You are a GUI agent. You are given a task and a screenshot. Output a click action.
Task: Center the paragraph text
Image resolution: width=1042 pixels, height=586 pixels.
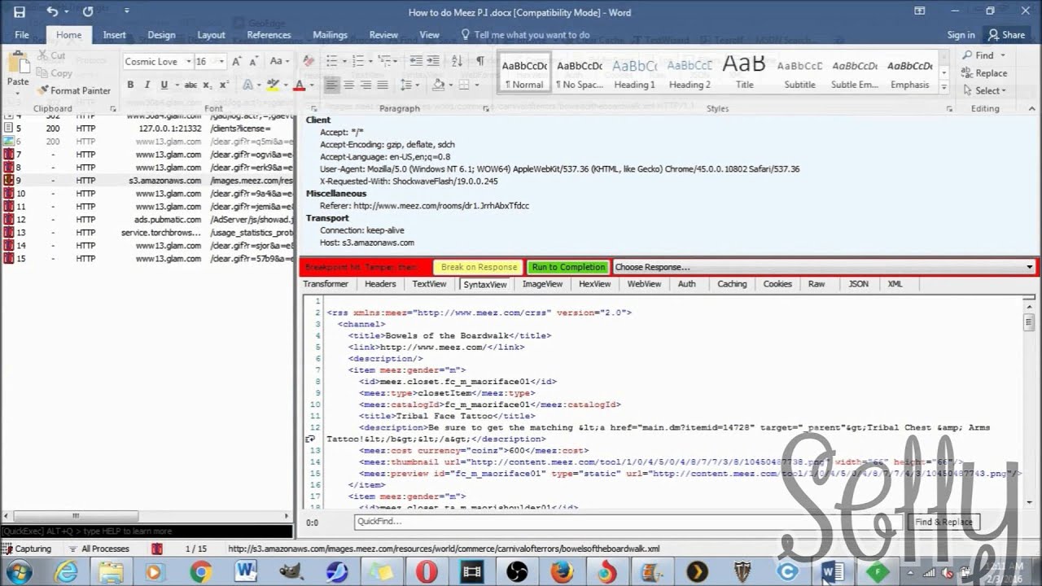[x=348, y=85]
